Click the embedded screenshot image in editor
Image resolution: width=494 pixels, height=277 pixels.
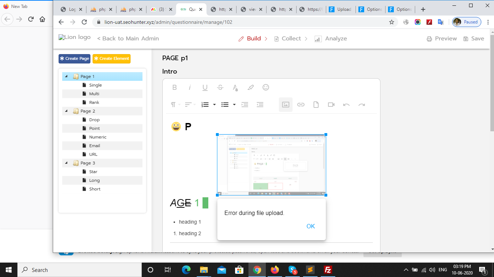272,165
